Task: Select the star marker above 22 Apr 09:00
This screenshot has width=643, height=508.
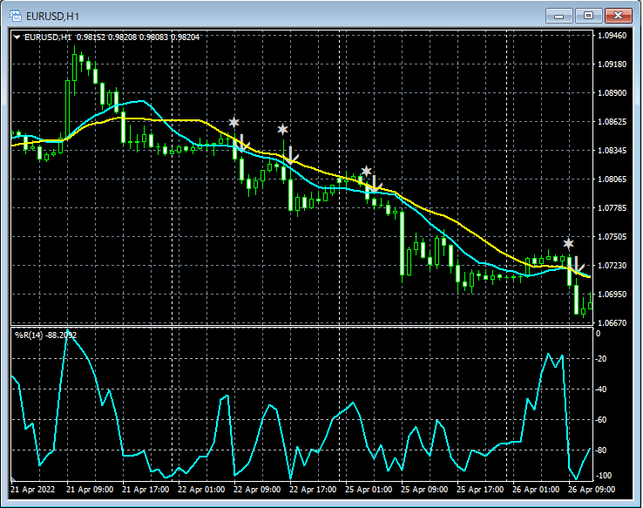Action: (234, 122)
